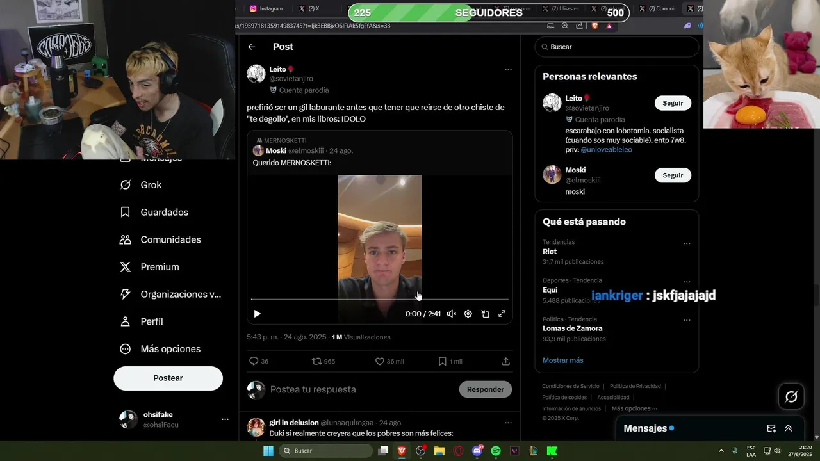Open Spotify from the taskbar
The width and height of the screenshot is (820, 461).
tap(496, 451)
